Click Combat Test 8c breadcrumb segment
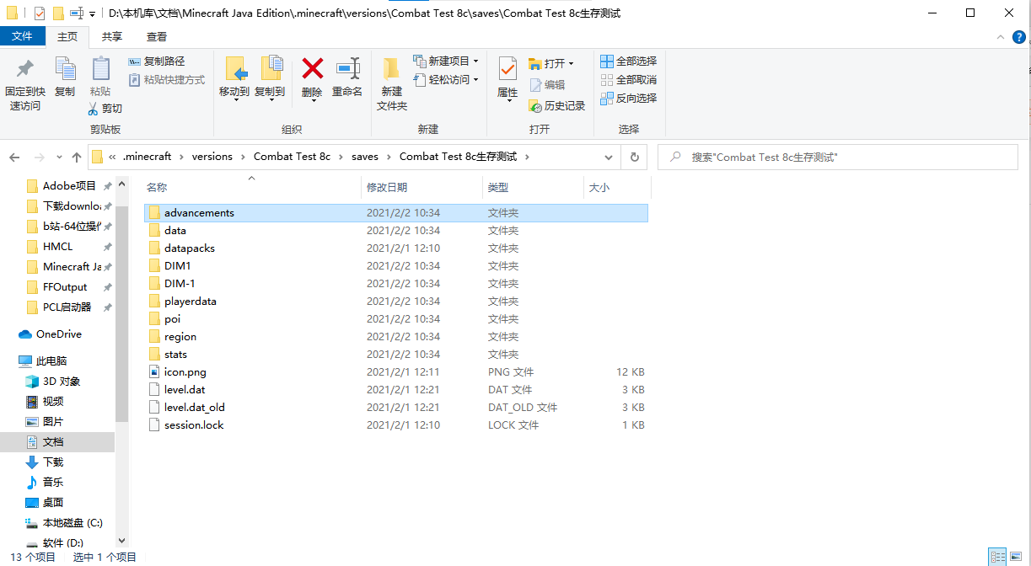 point(293,157)
